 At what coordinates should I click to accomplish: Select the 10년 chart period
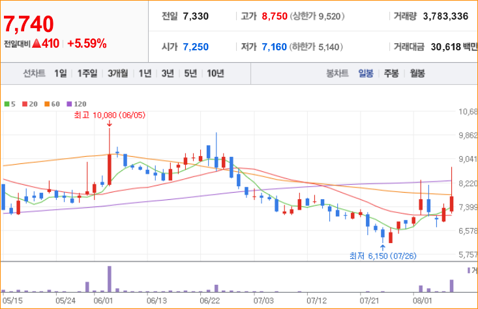point(216,73)
